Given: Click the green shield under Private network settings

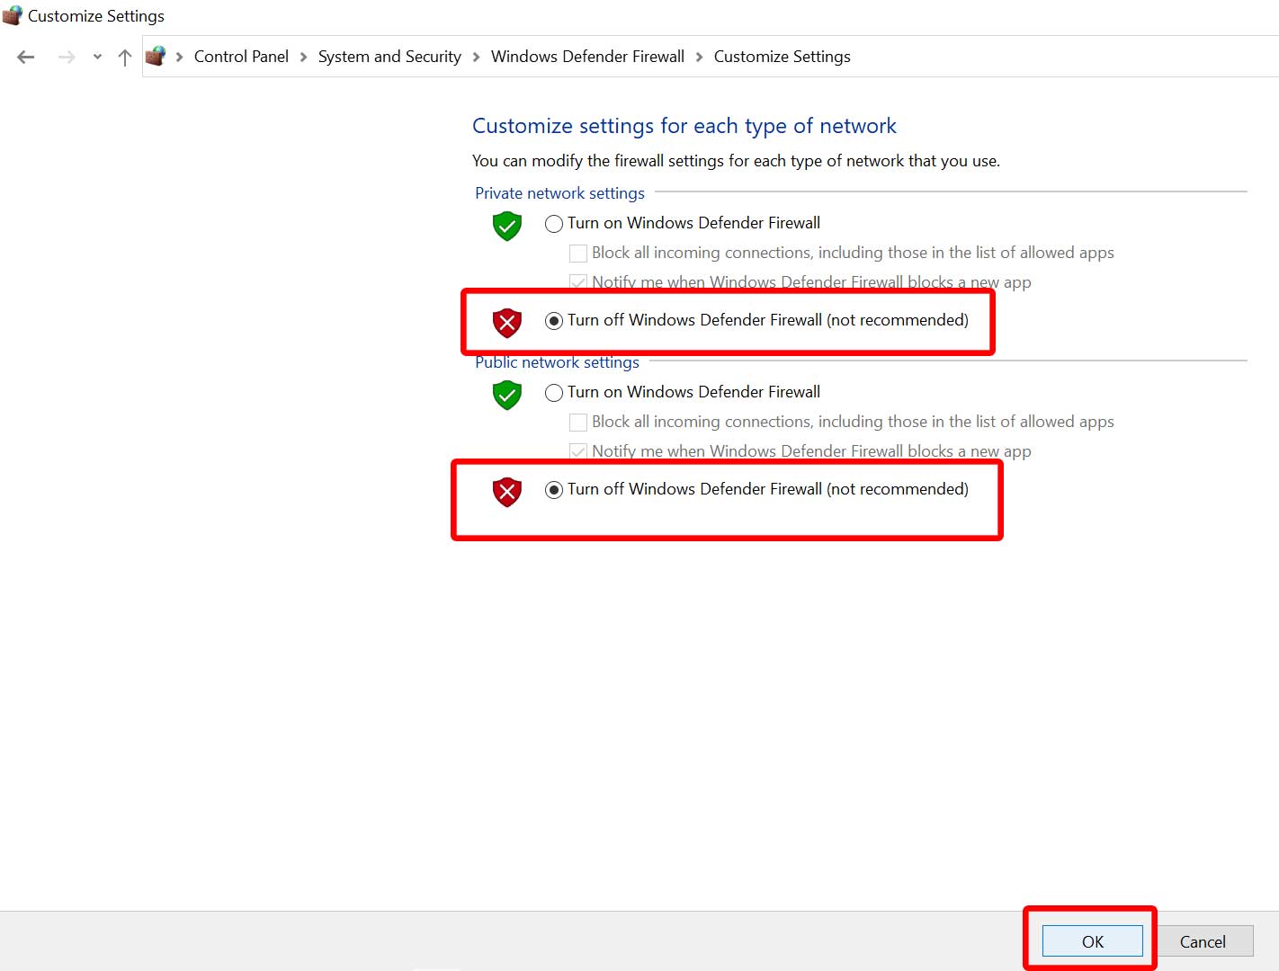Looking at the screenshot, I should pos(507,225).
